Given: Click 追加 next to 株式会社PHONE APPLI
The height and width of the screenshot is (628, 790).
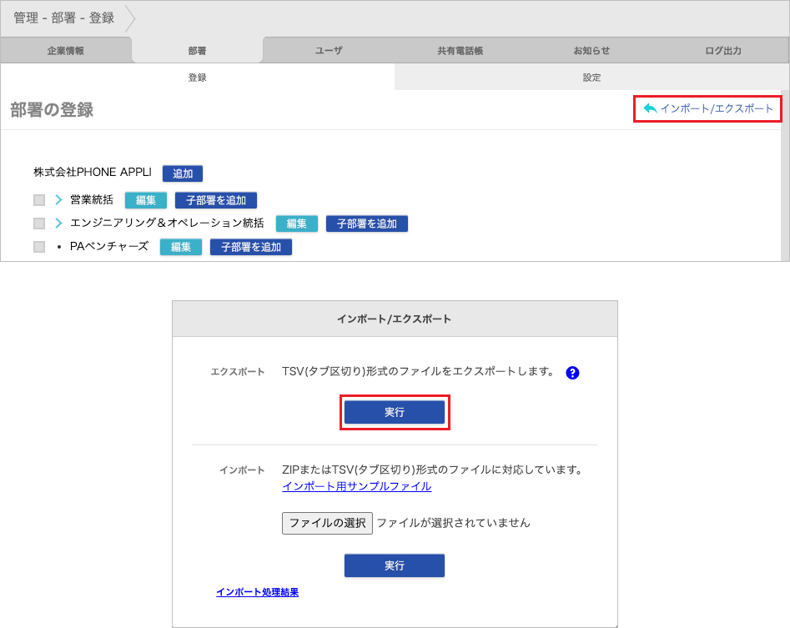Looking at the screenshot, I should 183,173.
